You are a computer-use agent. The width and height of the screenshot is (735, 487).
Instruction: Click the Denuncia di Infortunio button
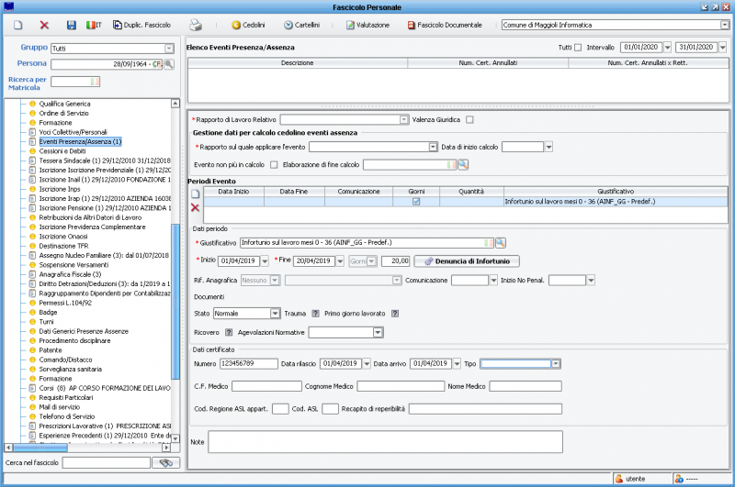click(467, 261)
